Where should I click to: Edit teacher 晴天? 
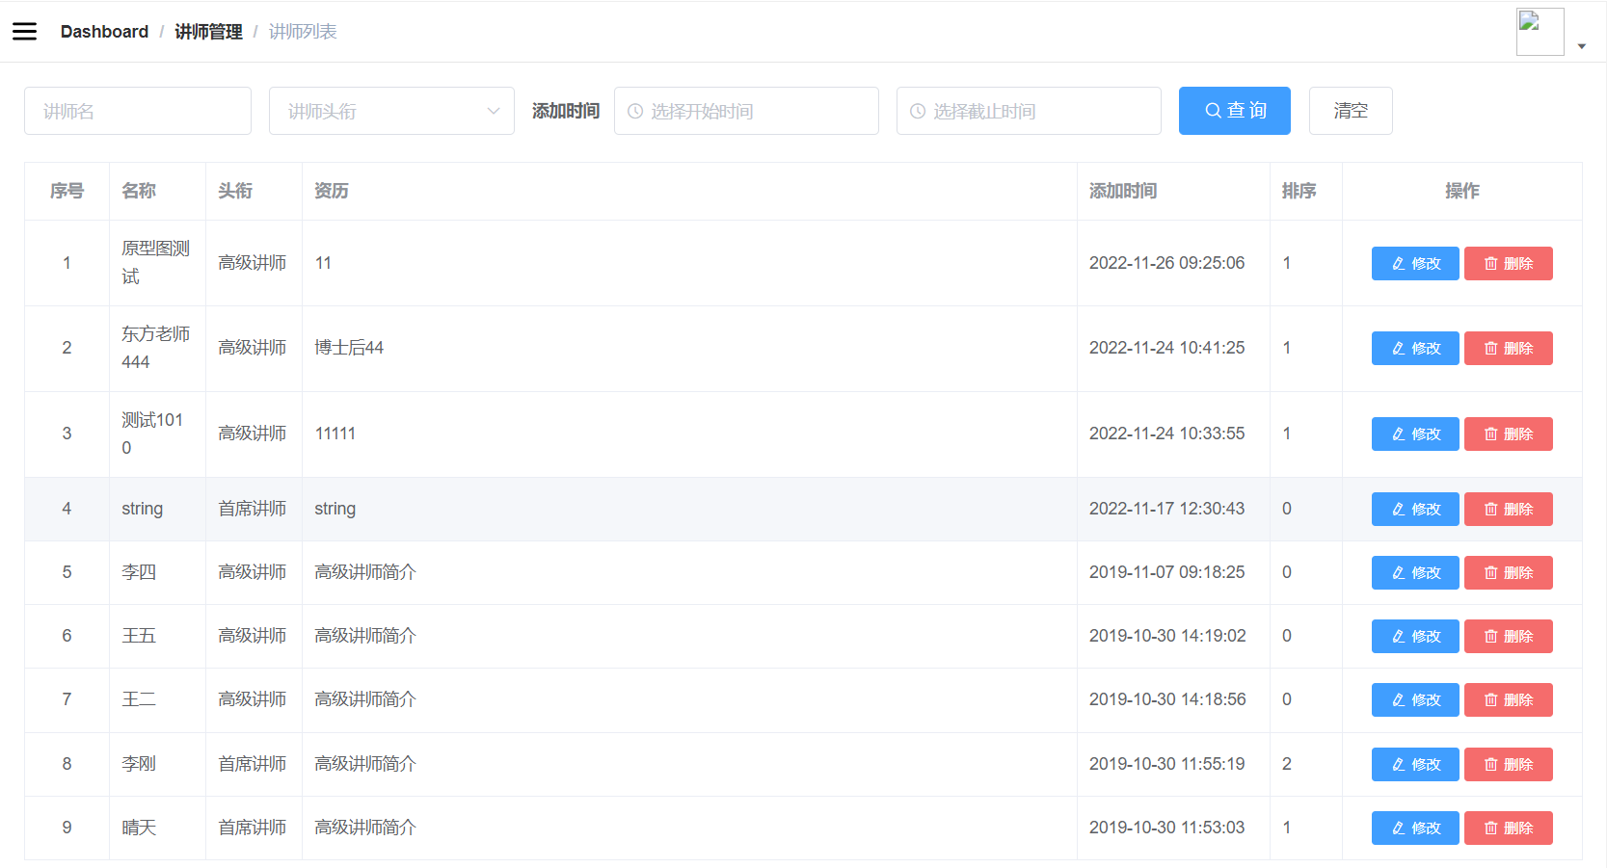(x=1415, y=828)
